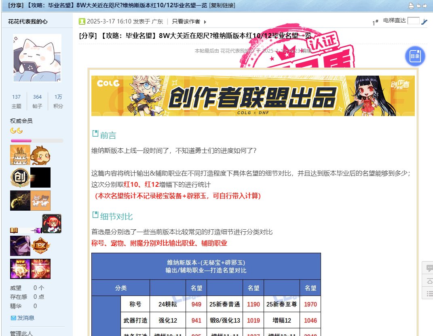Click the two kittens medal icon

click(40, 201)
